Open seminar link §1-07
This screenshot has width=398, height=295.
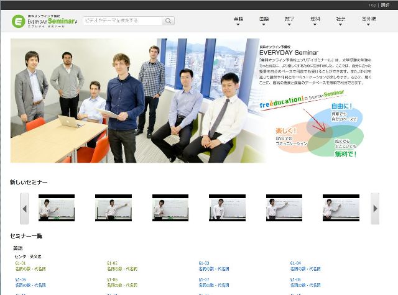(214, 283)
